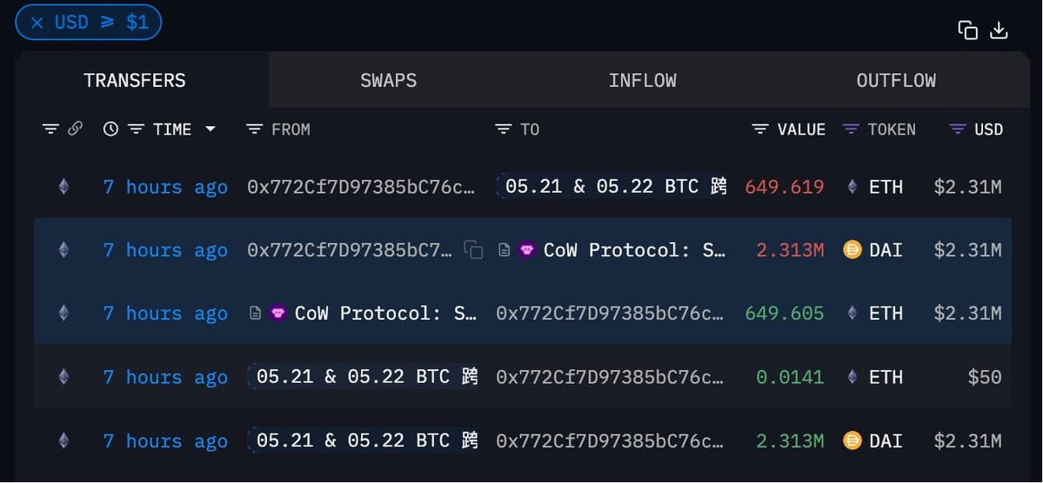Switch to the INFLOW tab

coord(643,81)
